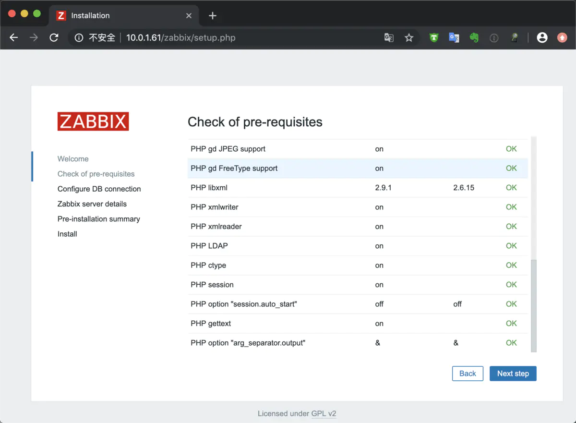Open the Chrome profile avatar
Image resolution: width=576 pixels, height=423 pixels.
point(542,37)
